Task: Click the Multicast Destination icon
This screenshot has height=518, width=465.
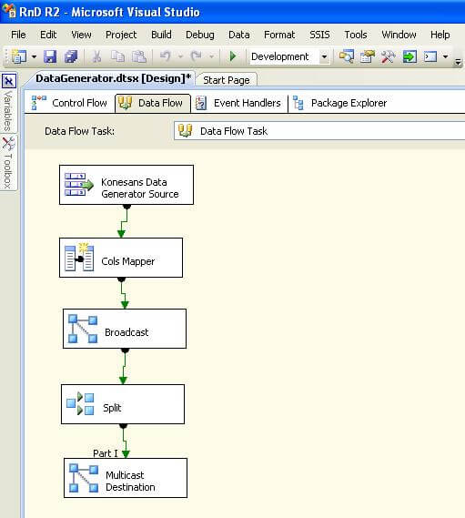Action: [84, 478]
